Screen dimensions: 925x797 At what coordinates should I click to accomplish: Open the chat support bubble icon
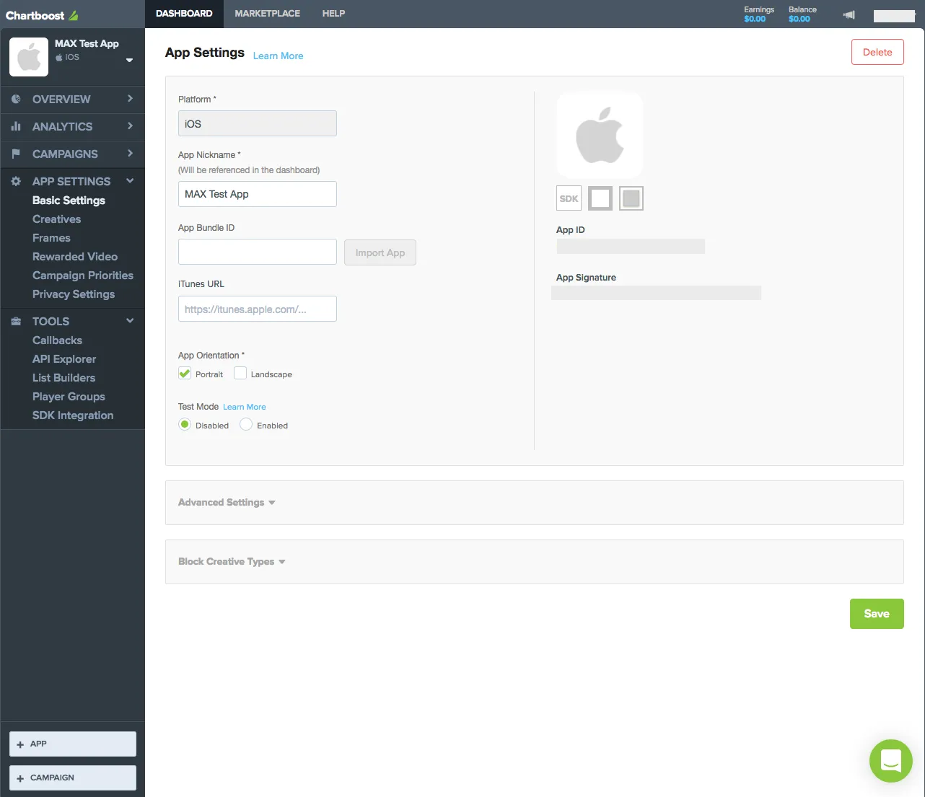click(891, 761)
